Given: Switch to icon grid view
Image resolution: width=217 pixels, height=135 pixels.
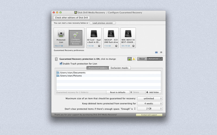Looking at the screenshot, I should pos(157,52).
